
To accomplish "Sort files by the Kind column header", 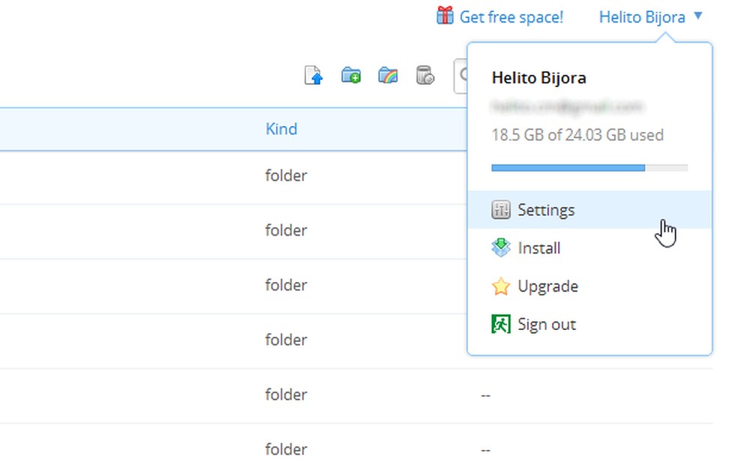I will click(281, 129).
